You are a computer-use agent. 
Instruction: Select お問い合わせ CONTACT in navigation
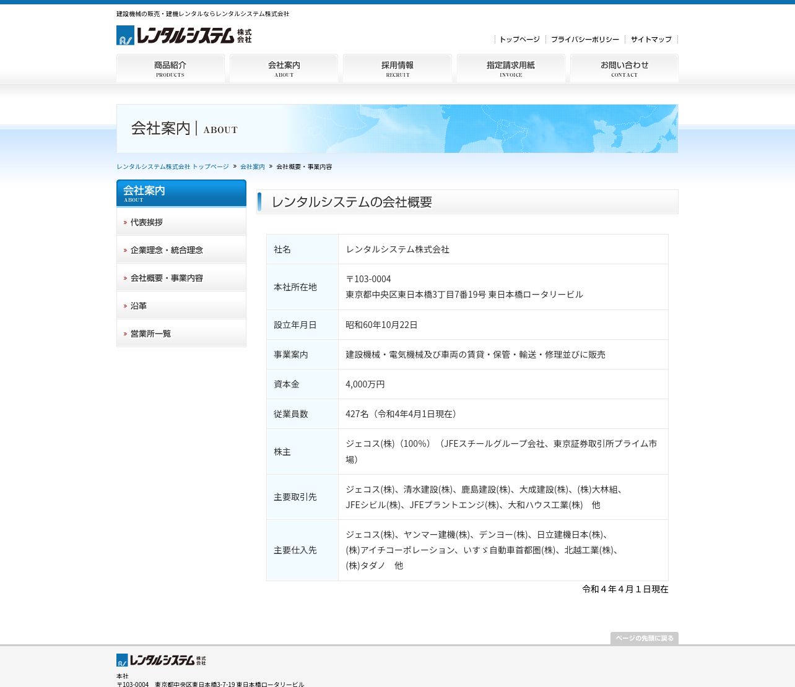coord(624,68)
